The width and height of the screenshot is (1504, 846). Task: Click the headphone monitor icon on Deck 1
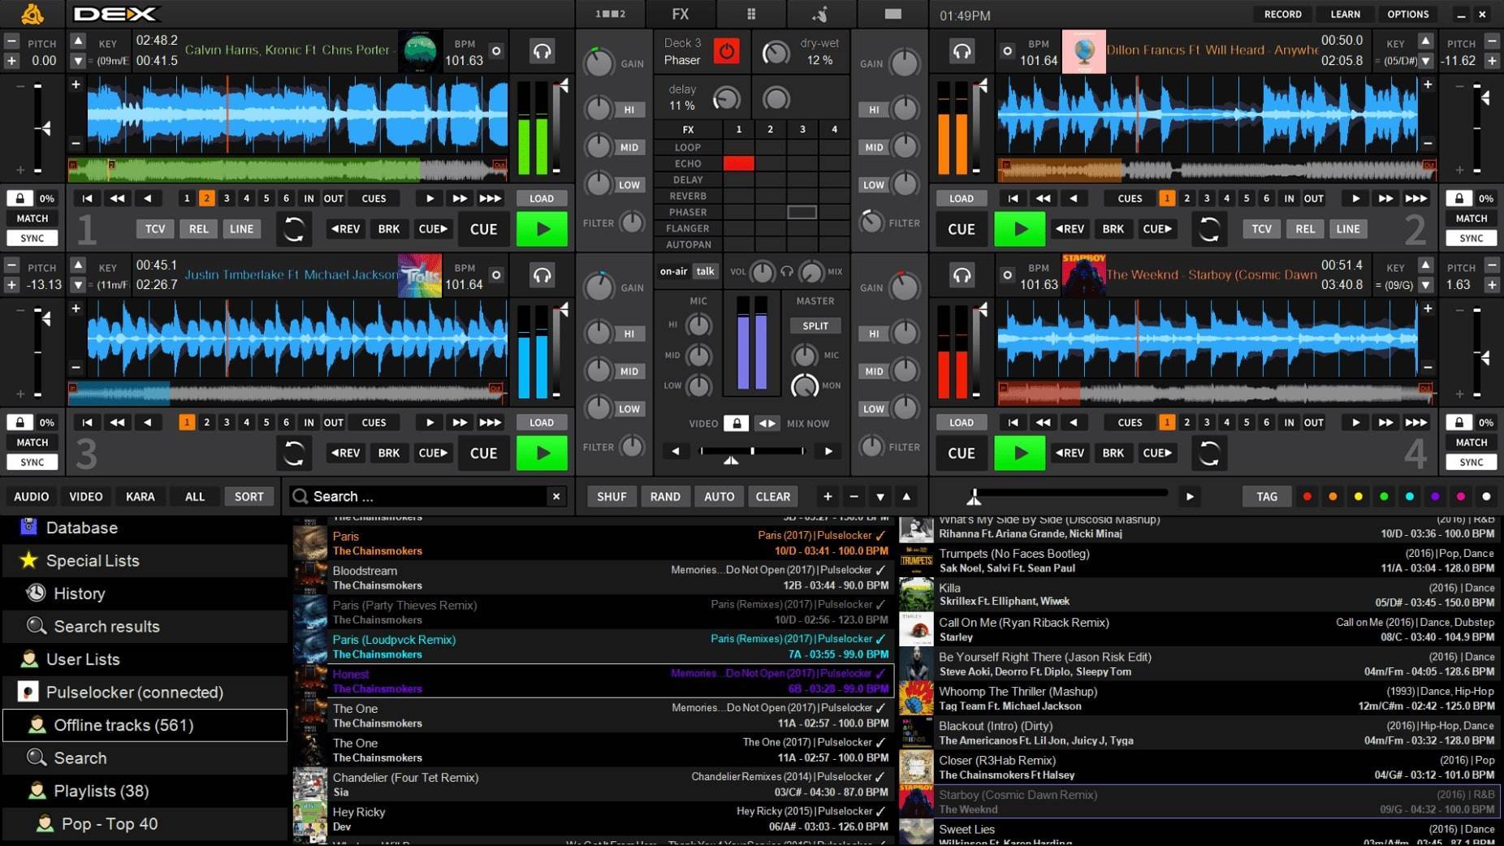point(543,50)
